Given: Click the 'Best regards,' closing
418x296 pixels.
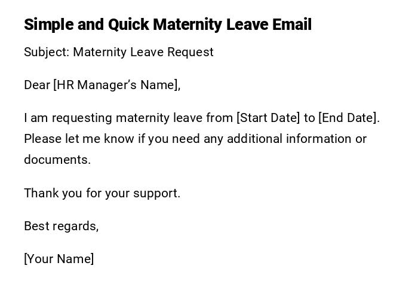Looking at the screenshot, I should click(x=62, y=226).
